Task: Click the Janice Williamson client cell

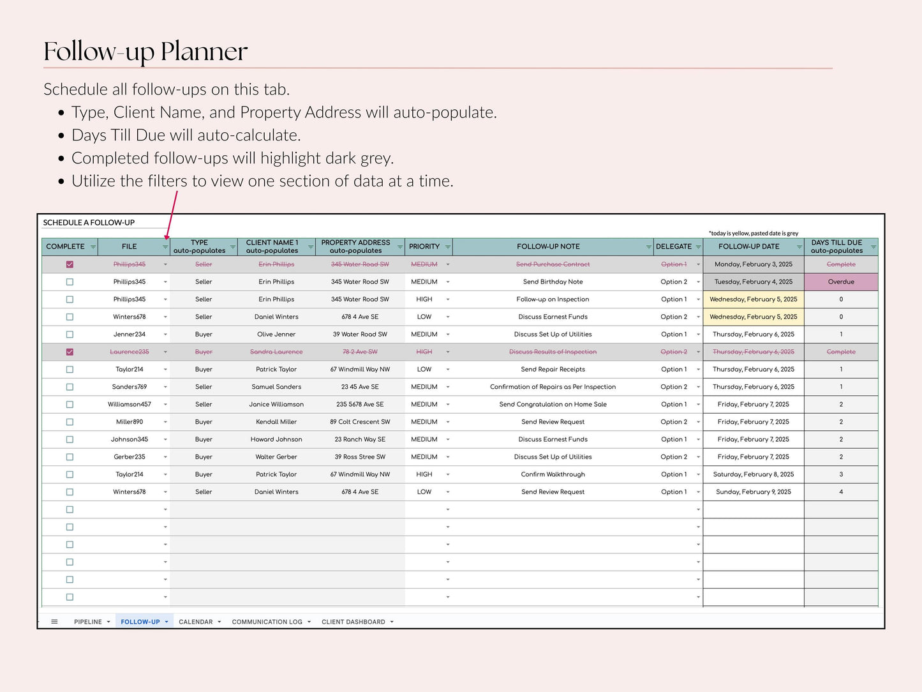Action: point(276,405)
